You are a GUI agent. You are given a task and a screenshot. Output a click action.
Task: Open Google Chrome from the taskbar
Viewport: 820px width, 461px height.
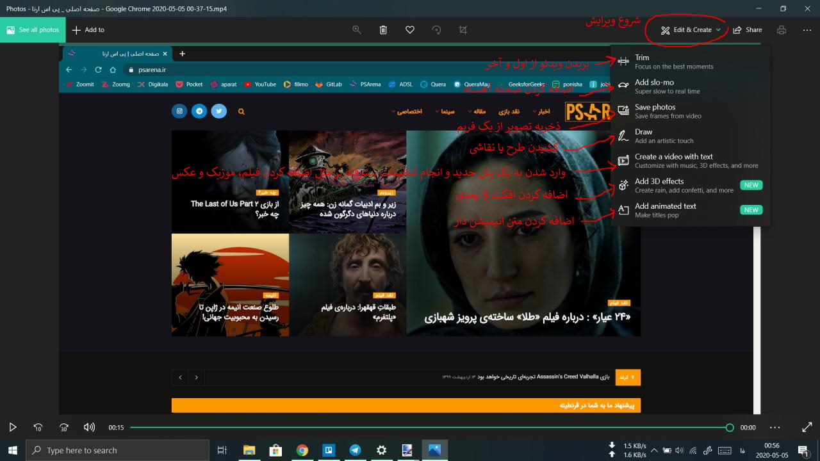[x=302, y=450]
